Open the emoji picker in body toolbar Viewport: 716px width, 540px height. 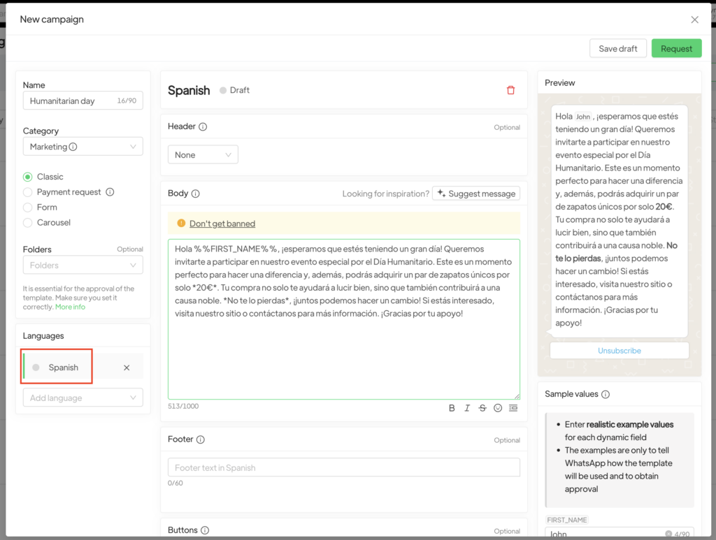[498, 408]
